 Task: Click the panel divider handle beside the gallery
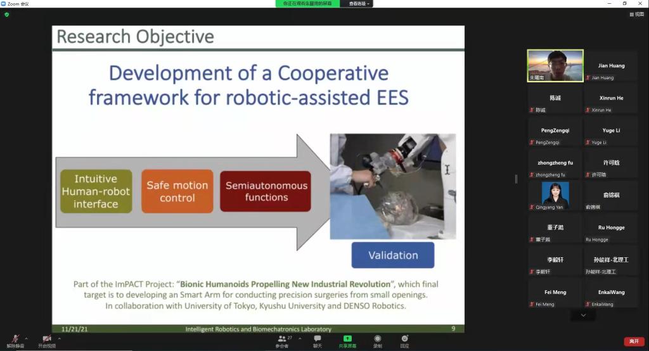[516, 179]
